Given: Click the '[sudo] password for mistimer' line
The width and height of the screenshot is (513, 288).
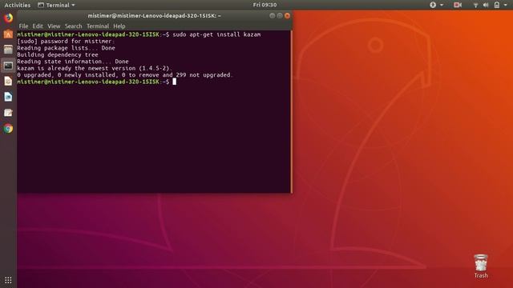Looking at the screenshot, I should pyautogui.click(x=66, y=41).
